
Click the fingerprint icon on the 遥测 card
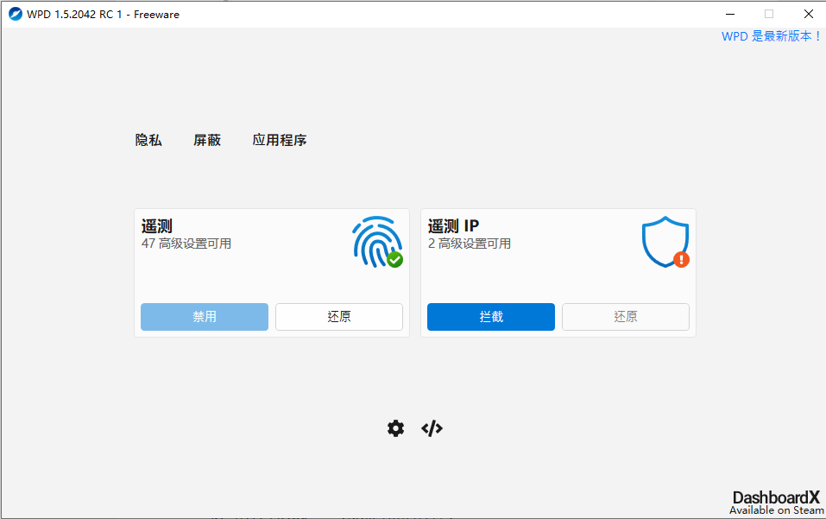374,241
